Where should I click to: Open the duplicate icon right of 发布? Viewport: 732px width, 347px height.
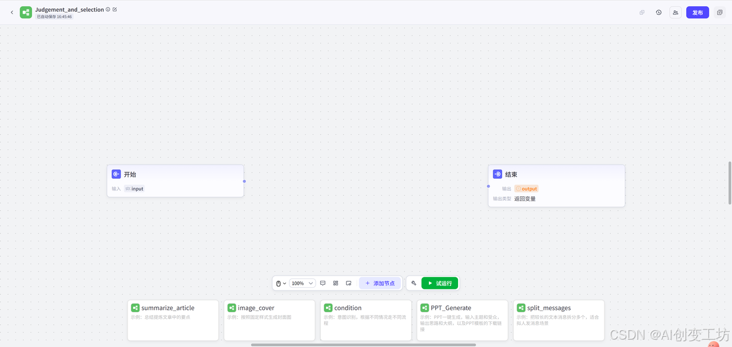coord(719,12)
